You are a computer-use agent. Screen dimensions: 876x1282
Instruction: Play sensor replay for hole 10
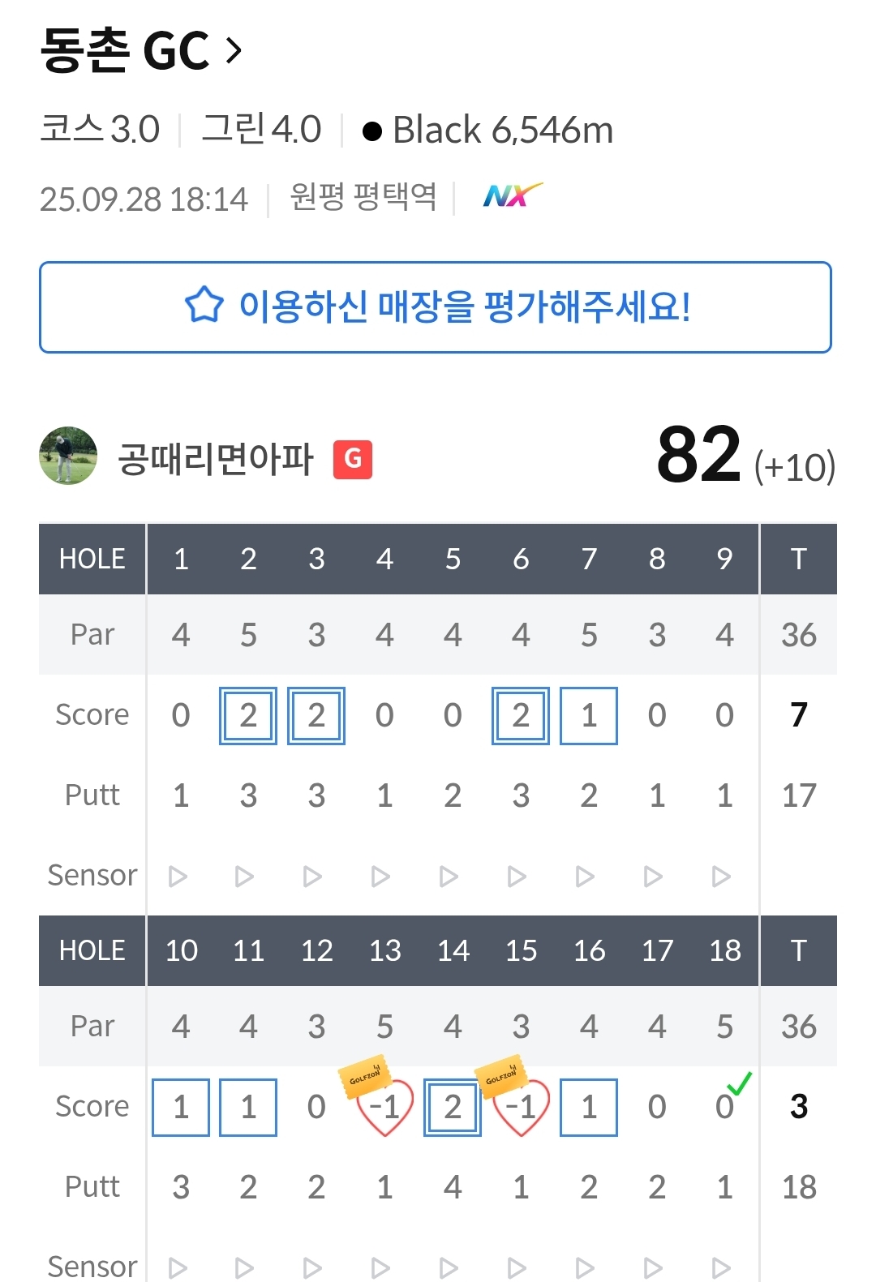(x=178, y=1267)
